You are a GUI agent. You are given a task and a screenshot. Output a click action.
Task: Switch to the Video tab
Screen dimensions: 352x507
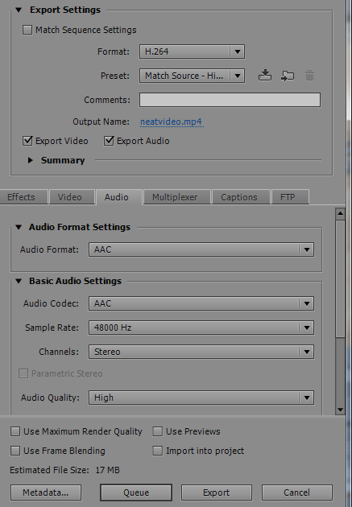click(69, 197)
